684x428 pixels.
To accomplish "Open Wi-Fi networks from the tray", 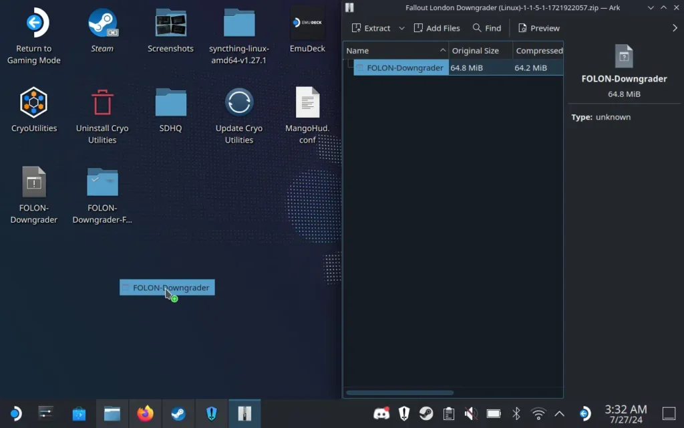I will click(539, 413).
